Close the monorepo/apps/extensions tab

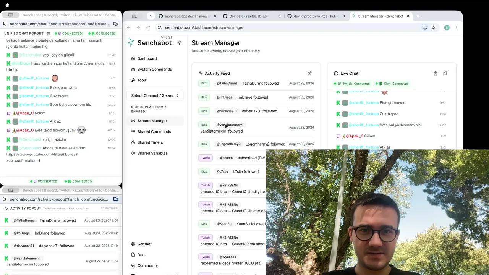[x=215, y=16]
